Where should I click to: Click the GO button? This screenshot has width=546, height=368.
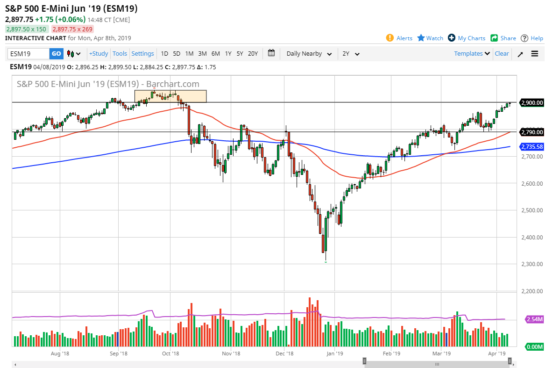coord(56,54)
